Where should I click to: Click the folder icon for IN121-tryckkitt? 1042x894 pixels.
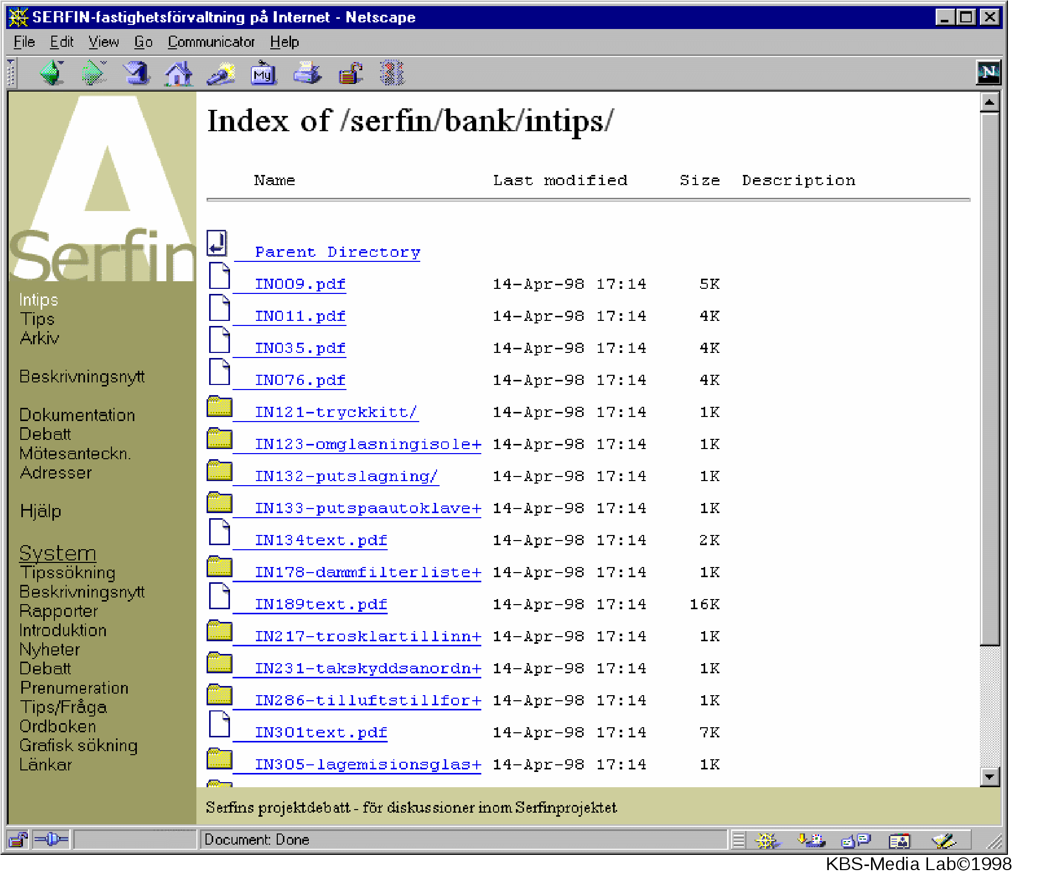(x=219, y=406)
